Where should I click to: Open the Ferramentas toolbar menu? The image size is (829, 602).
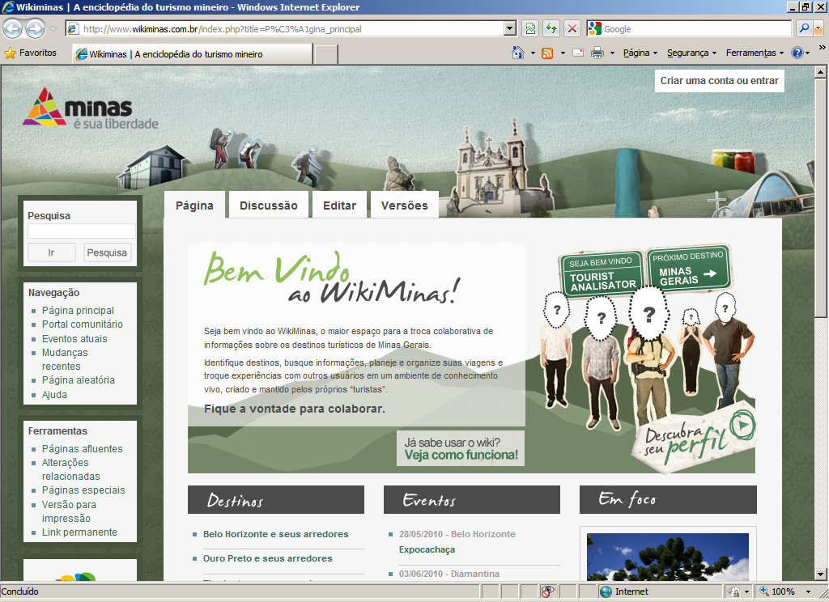click(755, 53)
